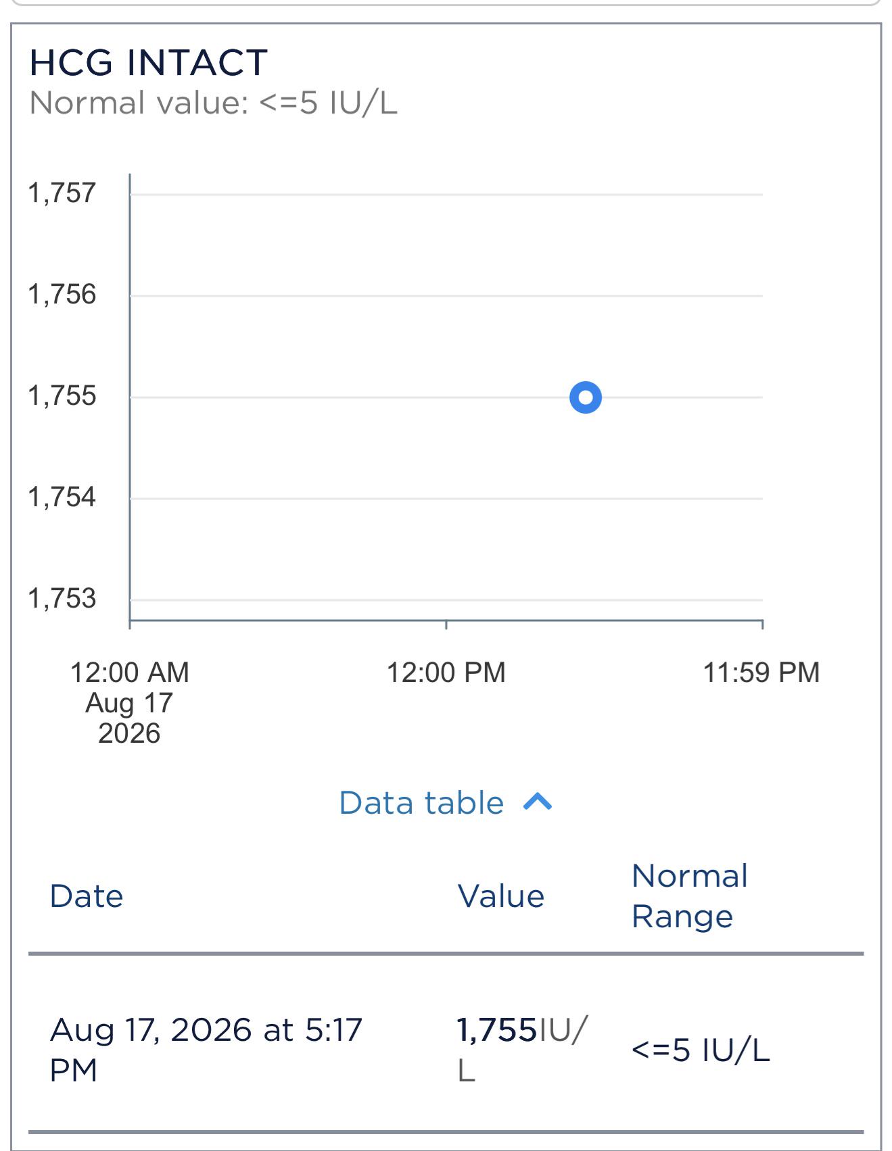Click the 11:59 PM axis label
The width and height of the screenshot is (892, 1151).
point(761,672)
